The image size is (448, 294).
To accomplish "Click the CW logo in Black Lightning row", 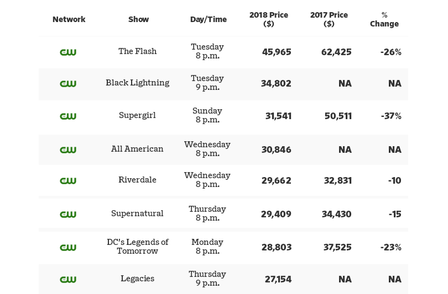I will coord(68,83).
